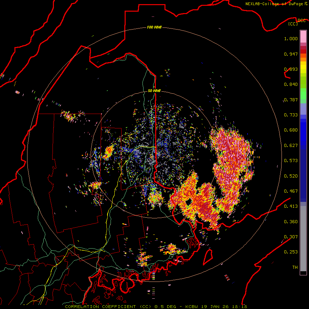The image size is (309, 309).
Task: Click the 50 NMI range ring label
Action: (x=154, y=91)
